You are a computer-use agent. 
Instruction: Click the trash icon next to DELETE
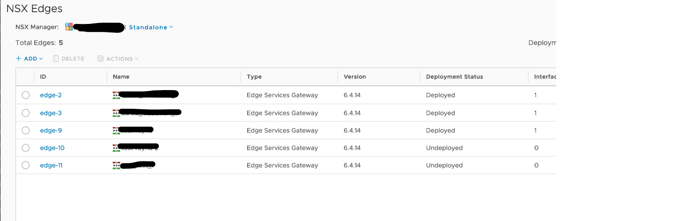(56, 59)
